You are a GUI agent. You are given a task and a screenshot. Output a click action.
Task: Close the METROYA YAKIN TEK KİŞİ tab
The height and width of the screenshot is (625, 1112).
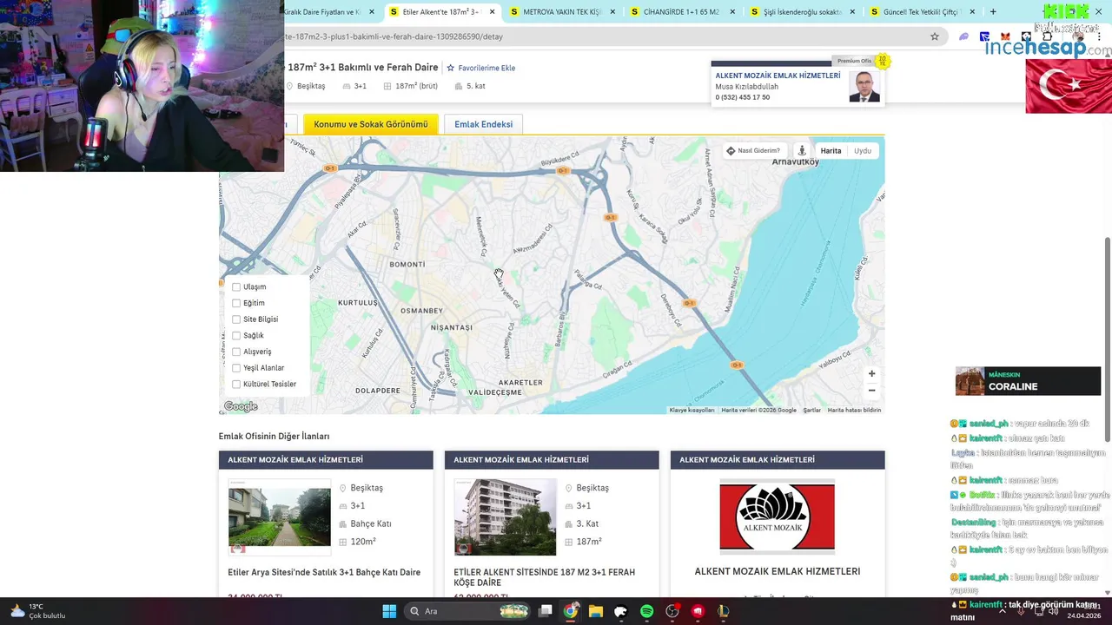[x=613, y=12]
